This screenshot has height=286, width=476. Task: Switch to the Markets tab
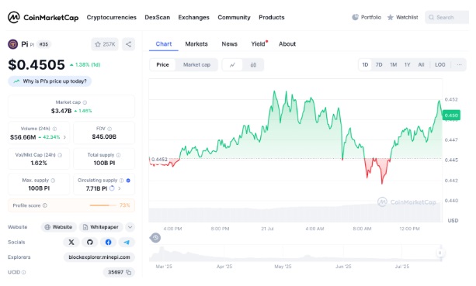click(x=196, y=44)
